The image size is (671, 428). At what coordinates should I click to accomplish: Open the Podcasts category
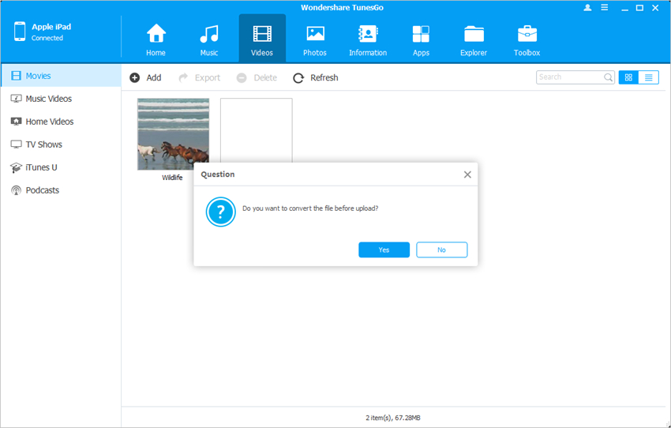[x=42, y=190]
